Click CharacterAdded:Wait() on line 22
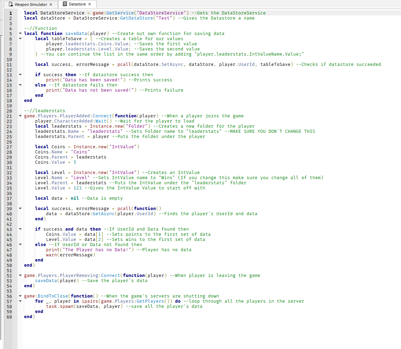Image resolution: width=401 pixels, height=349 pixels. (83, 121)
